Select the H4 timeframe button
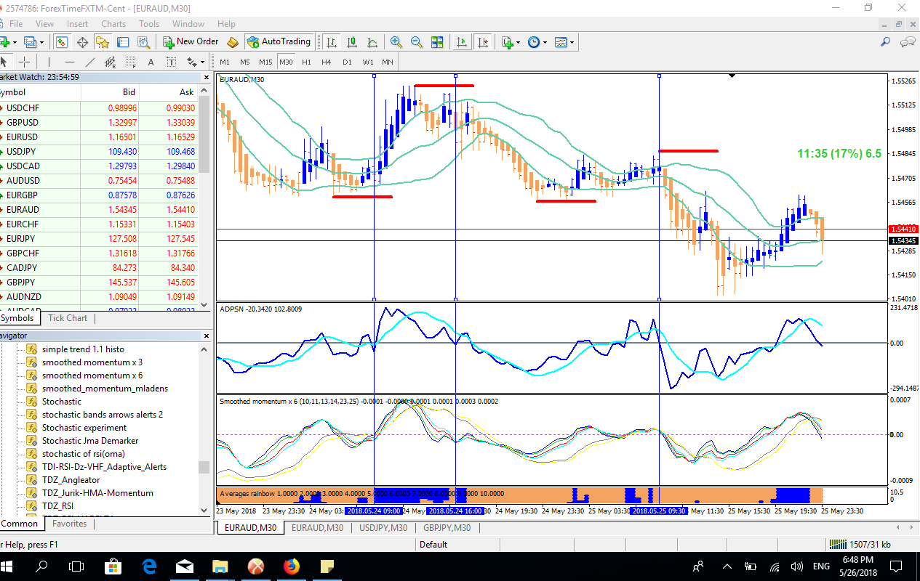Image resolution: width=920 pixels, height=581 pixels. tap(327, 62)
